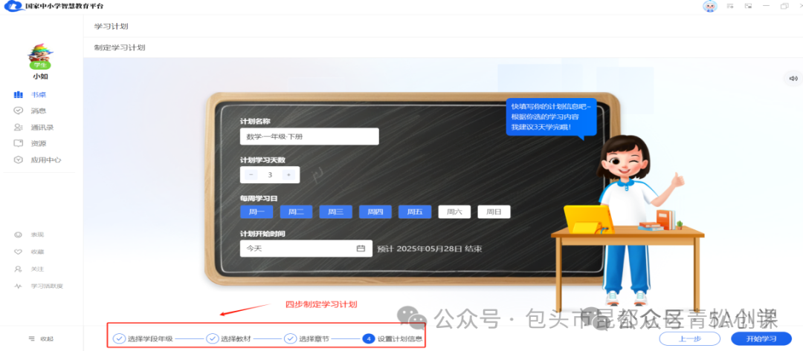Click the 上一步 previous step button
803x351 pixels.
tap(689, 338)
